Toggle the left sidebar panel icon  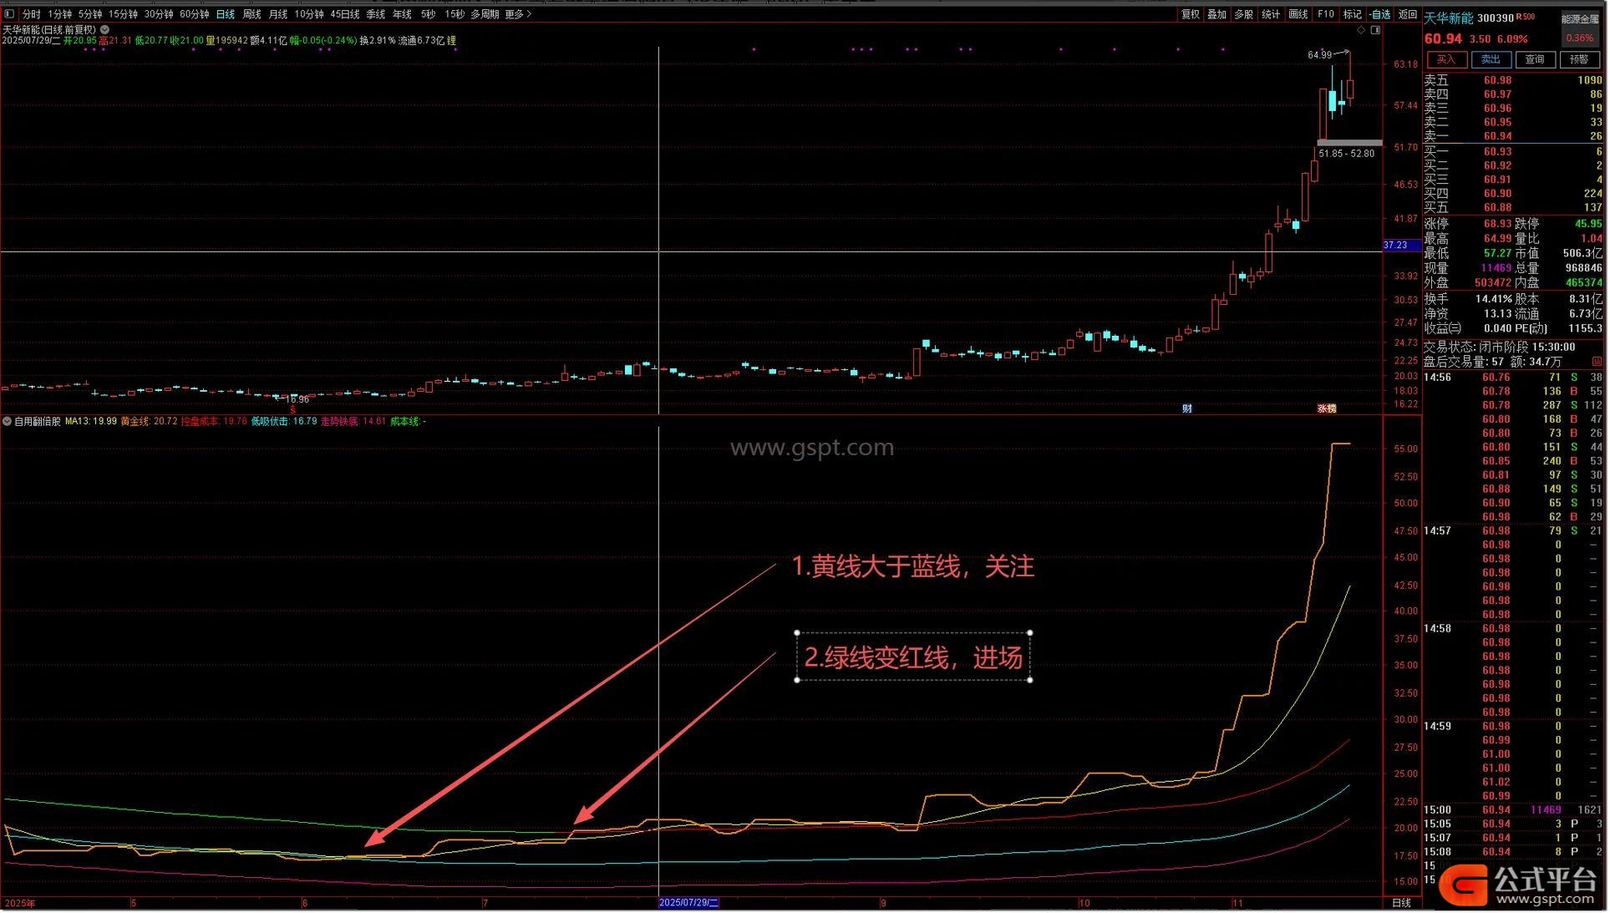[9, 14]
